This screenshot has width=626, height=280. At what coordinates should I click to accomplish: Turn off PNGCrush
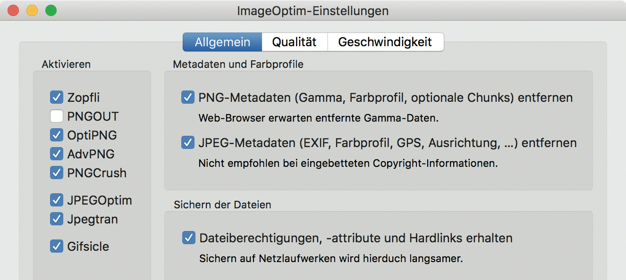(x=57, y=173)
